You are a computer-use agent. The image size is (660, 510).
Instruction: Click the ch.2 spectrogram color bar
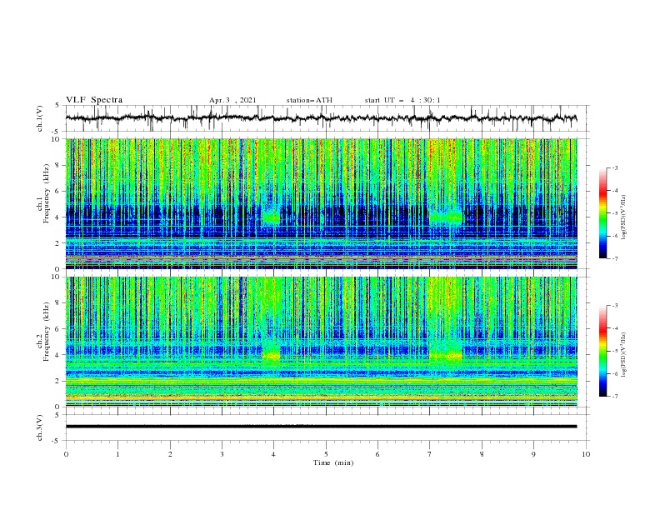click(x=602, y=351)
